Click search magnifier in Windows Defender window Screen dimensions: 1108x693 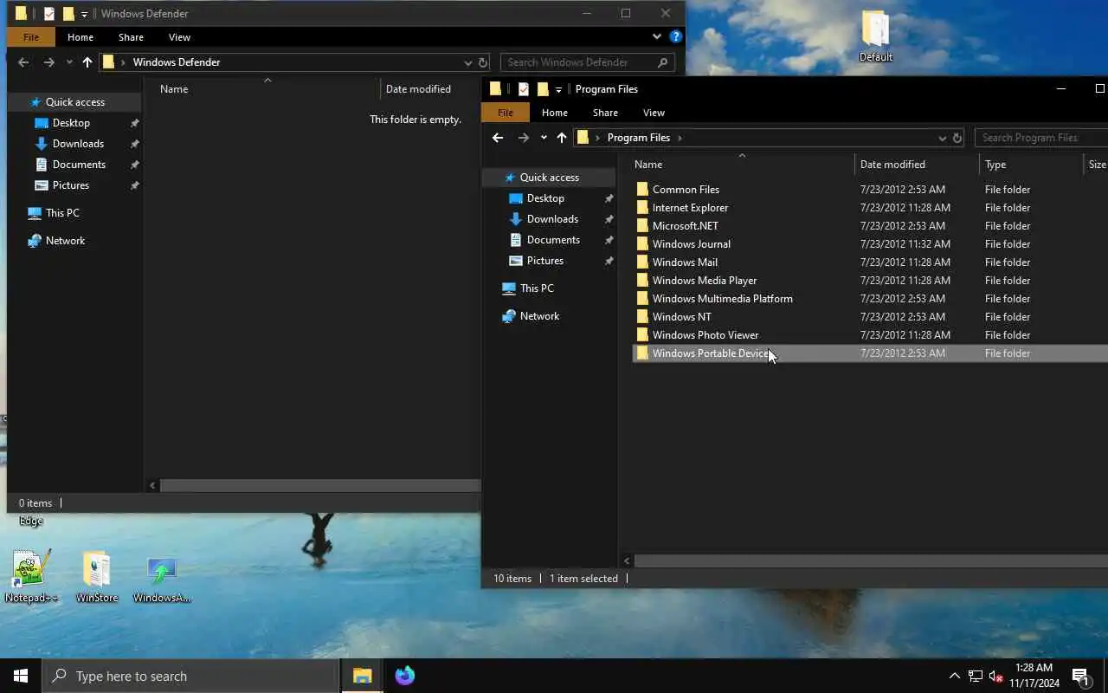click(x=663, y=62)
